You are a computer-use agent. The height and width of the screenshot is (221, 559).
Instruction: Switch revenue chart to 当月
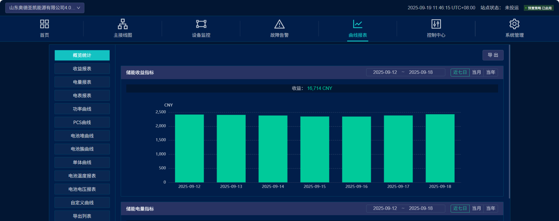tap(476, 72)
